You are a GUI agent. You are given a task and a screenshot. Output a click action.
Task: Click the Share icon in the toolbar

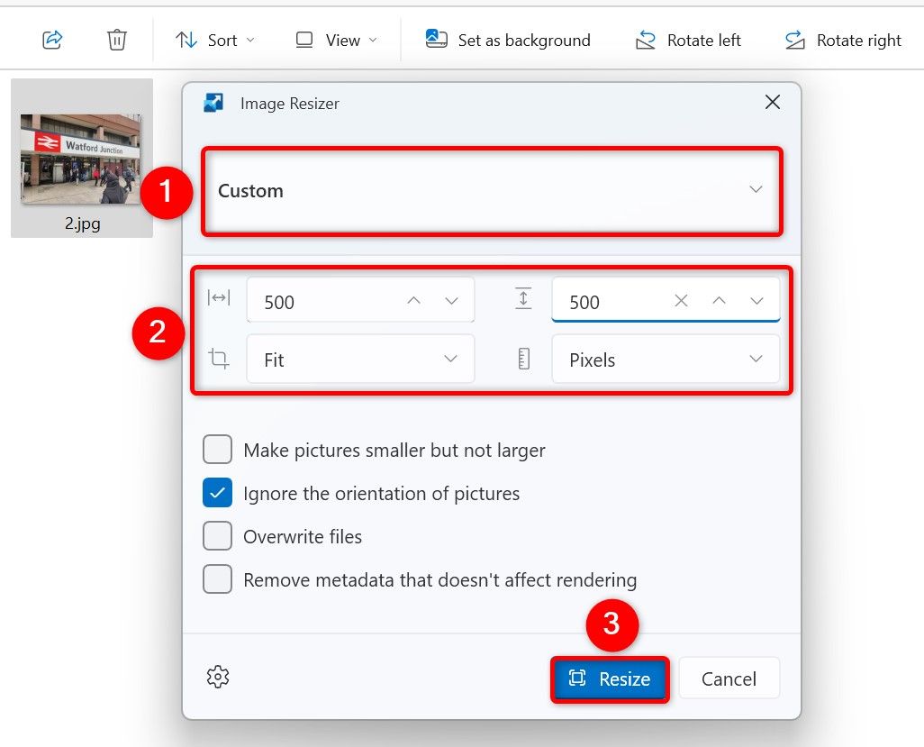point(51,39)
